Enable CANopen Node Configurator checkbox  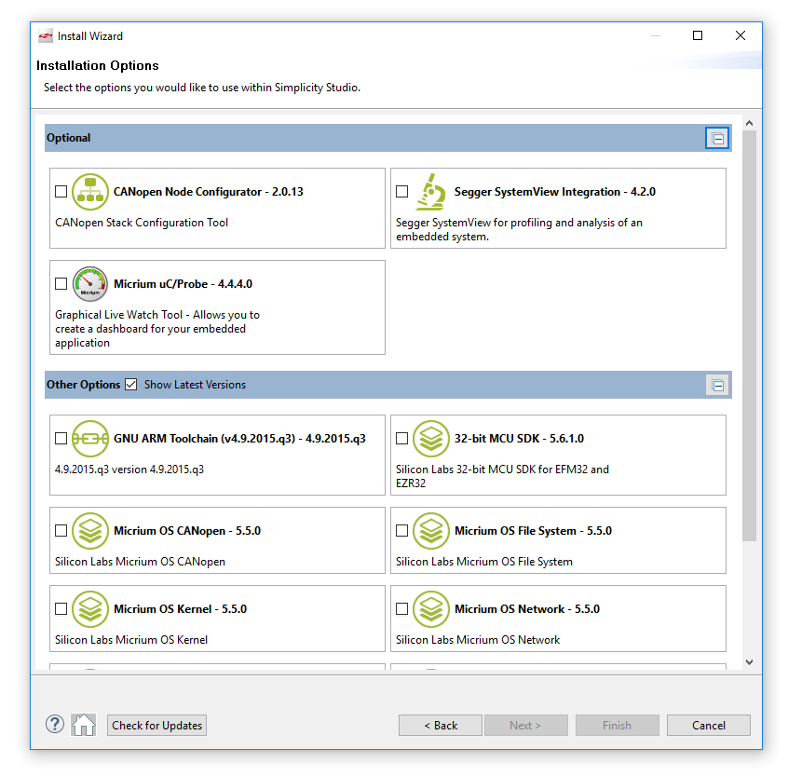click(61, 192)
